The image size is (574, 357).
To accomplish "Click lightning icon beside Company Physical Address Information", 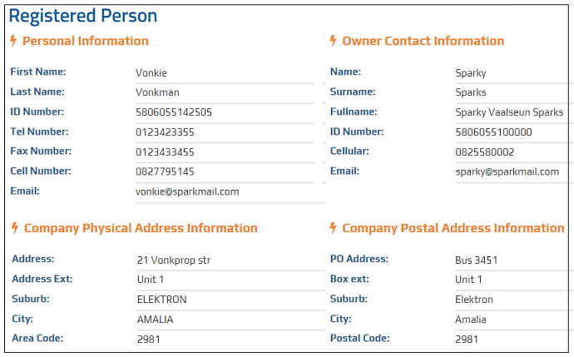I will pos(13,228).
